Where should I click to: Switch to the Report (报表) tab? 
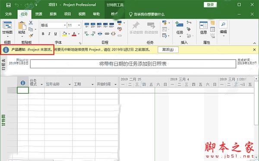click(x=53, y=14)
